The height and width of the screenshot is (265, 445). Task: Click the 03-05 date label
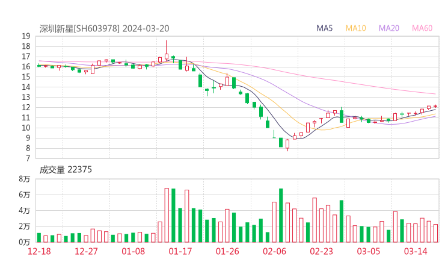(x=369, y=251)
